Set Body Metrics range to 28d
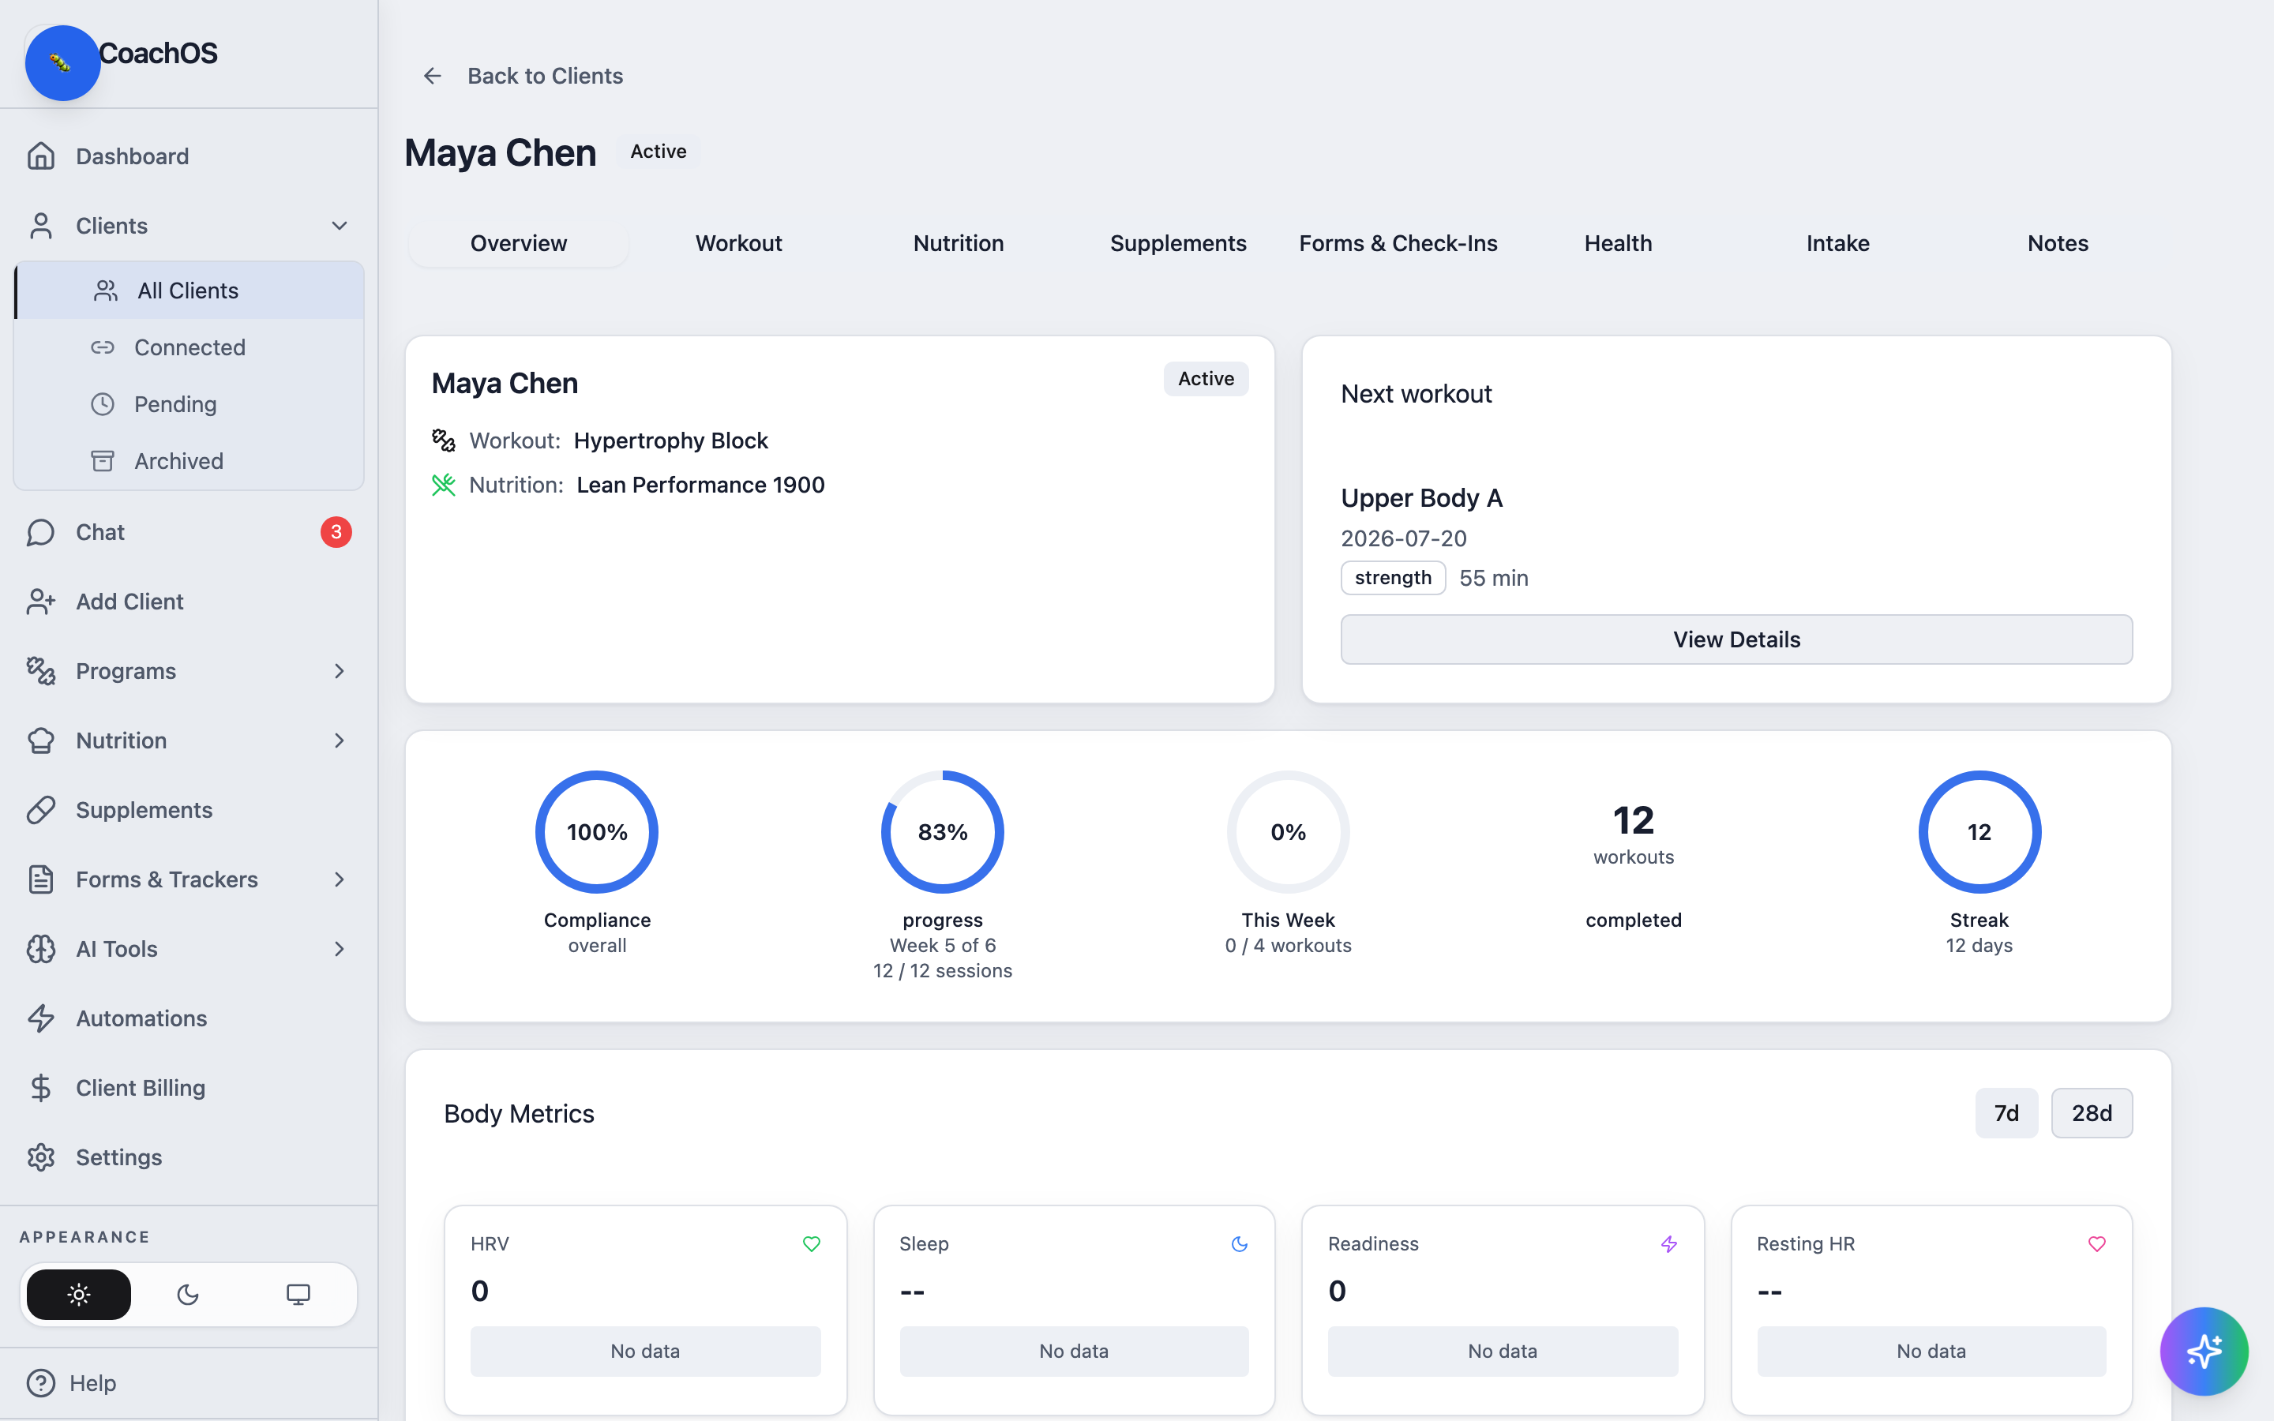 click(x=2092, y=1114)
